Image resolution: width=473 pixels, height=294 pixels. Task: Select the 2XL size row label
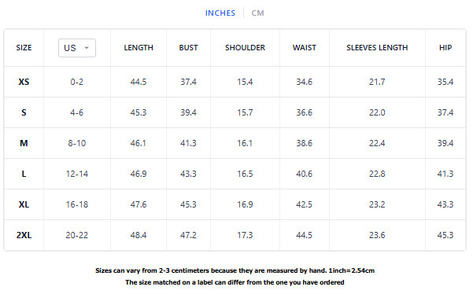coord(24,235)
